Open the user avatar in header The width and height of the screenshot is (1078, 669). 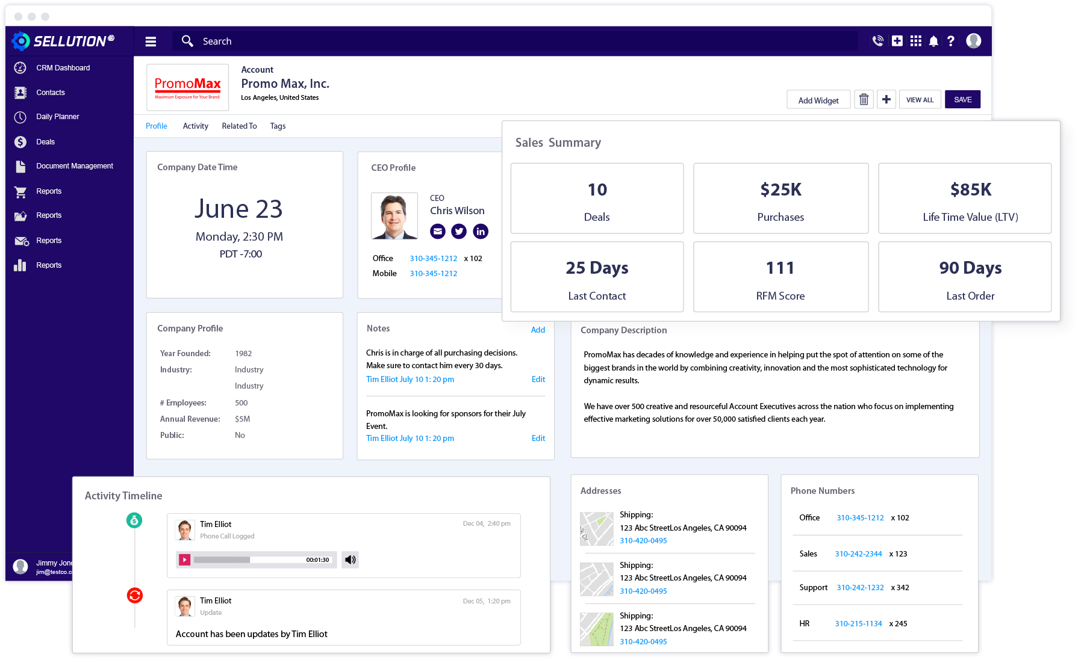(974, 41)
